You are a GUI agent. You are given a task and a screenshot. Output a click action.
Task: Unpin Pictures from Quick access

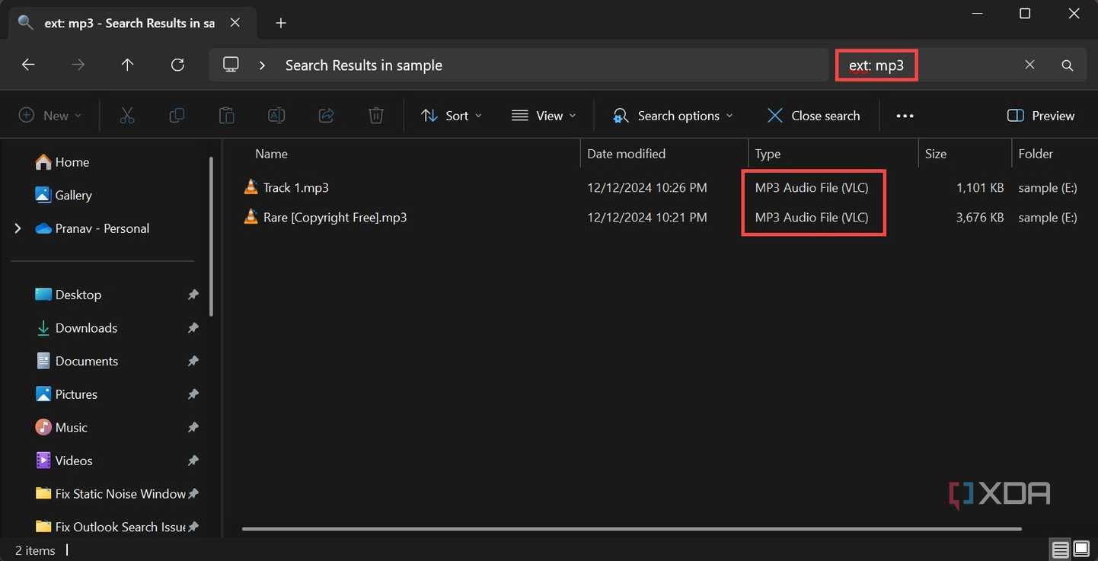pyautogui.click(x=193, y=394)
